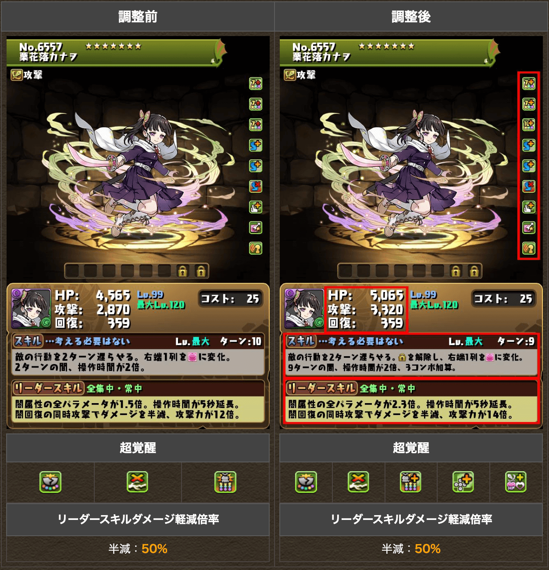Image resolution: width=549 pixels, height=570 pixels.
Task: Select the character portrait thumbnail in 調整後 stats
Action: 304,309
